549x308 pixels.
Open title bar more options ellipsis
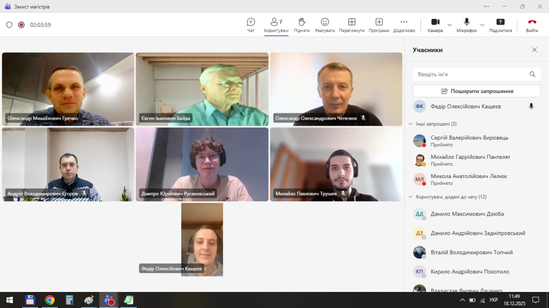coord(486,6)
